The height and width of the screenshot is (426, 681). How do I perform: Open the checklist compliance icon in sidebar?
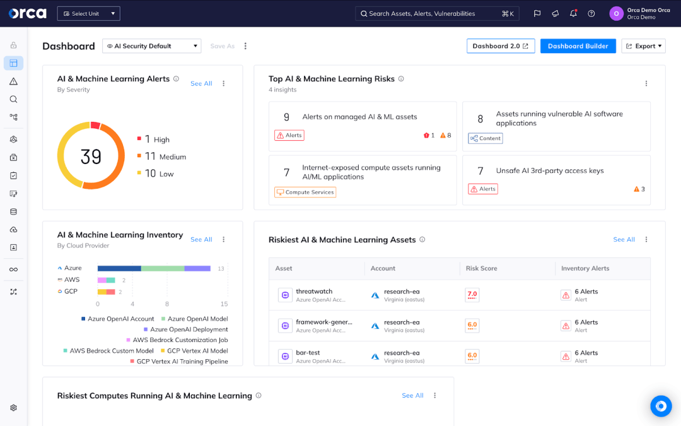point(13,175)
